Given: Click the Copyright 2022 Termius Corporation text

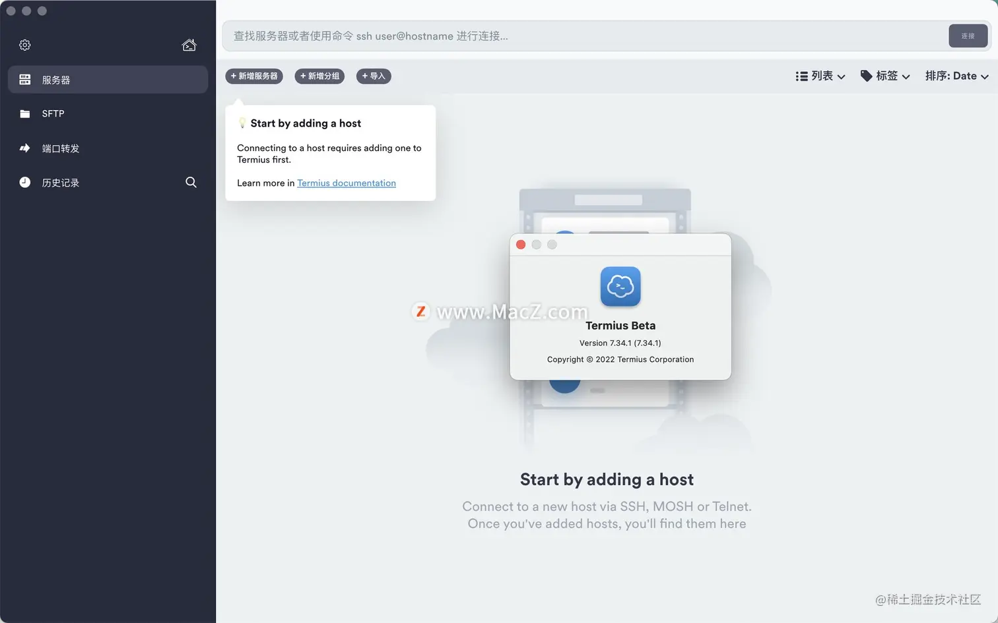Looking at the screenshot, I should [620, 359].
